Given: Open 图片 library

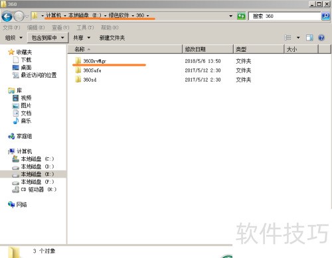Looking at the screenshot, I should (x=26, y=105).
